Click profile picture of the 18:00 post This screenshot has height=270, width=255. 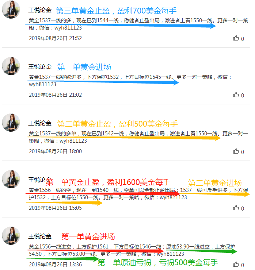(11, 123)
